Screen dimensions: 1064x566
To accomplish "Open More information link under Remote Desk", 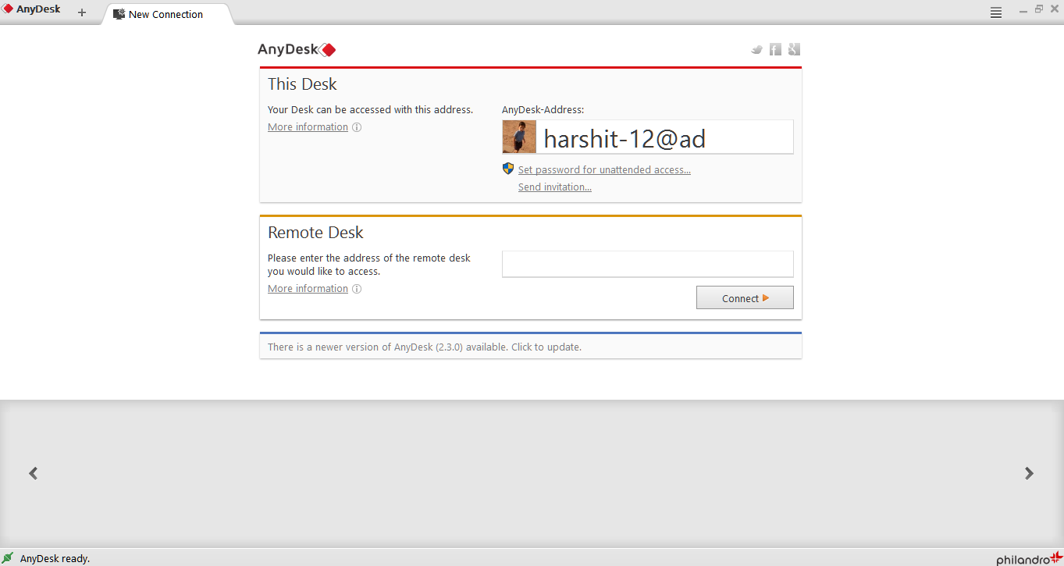I will pos(308,289).
